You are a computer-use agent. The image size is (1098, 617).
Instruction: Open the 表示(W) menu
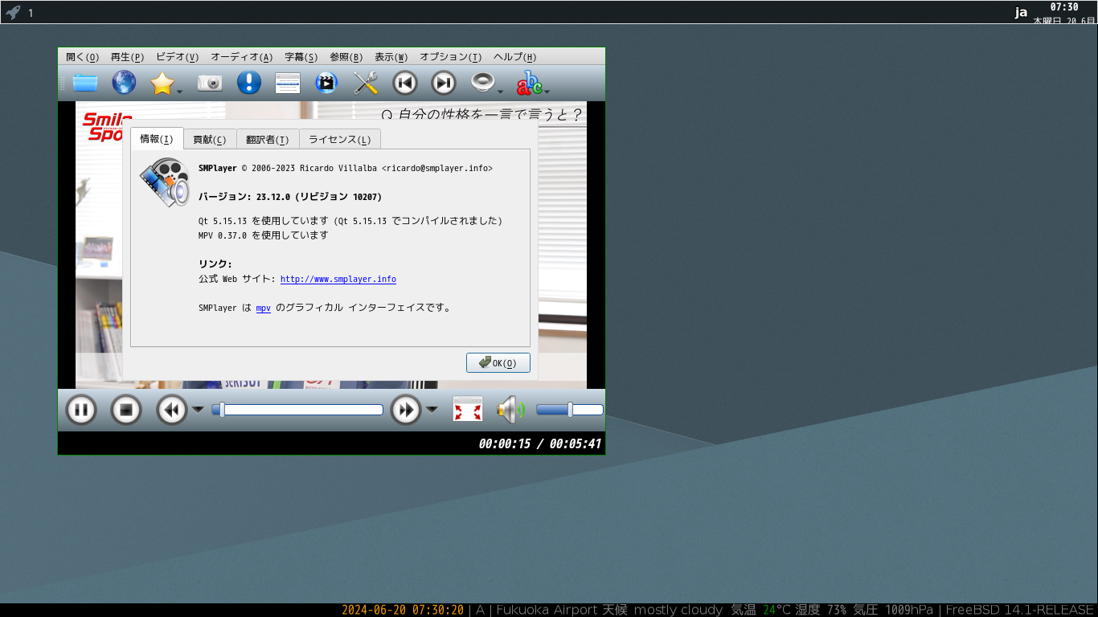click(391, 57)
